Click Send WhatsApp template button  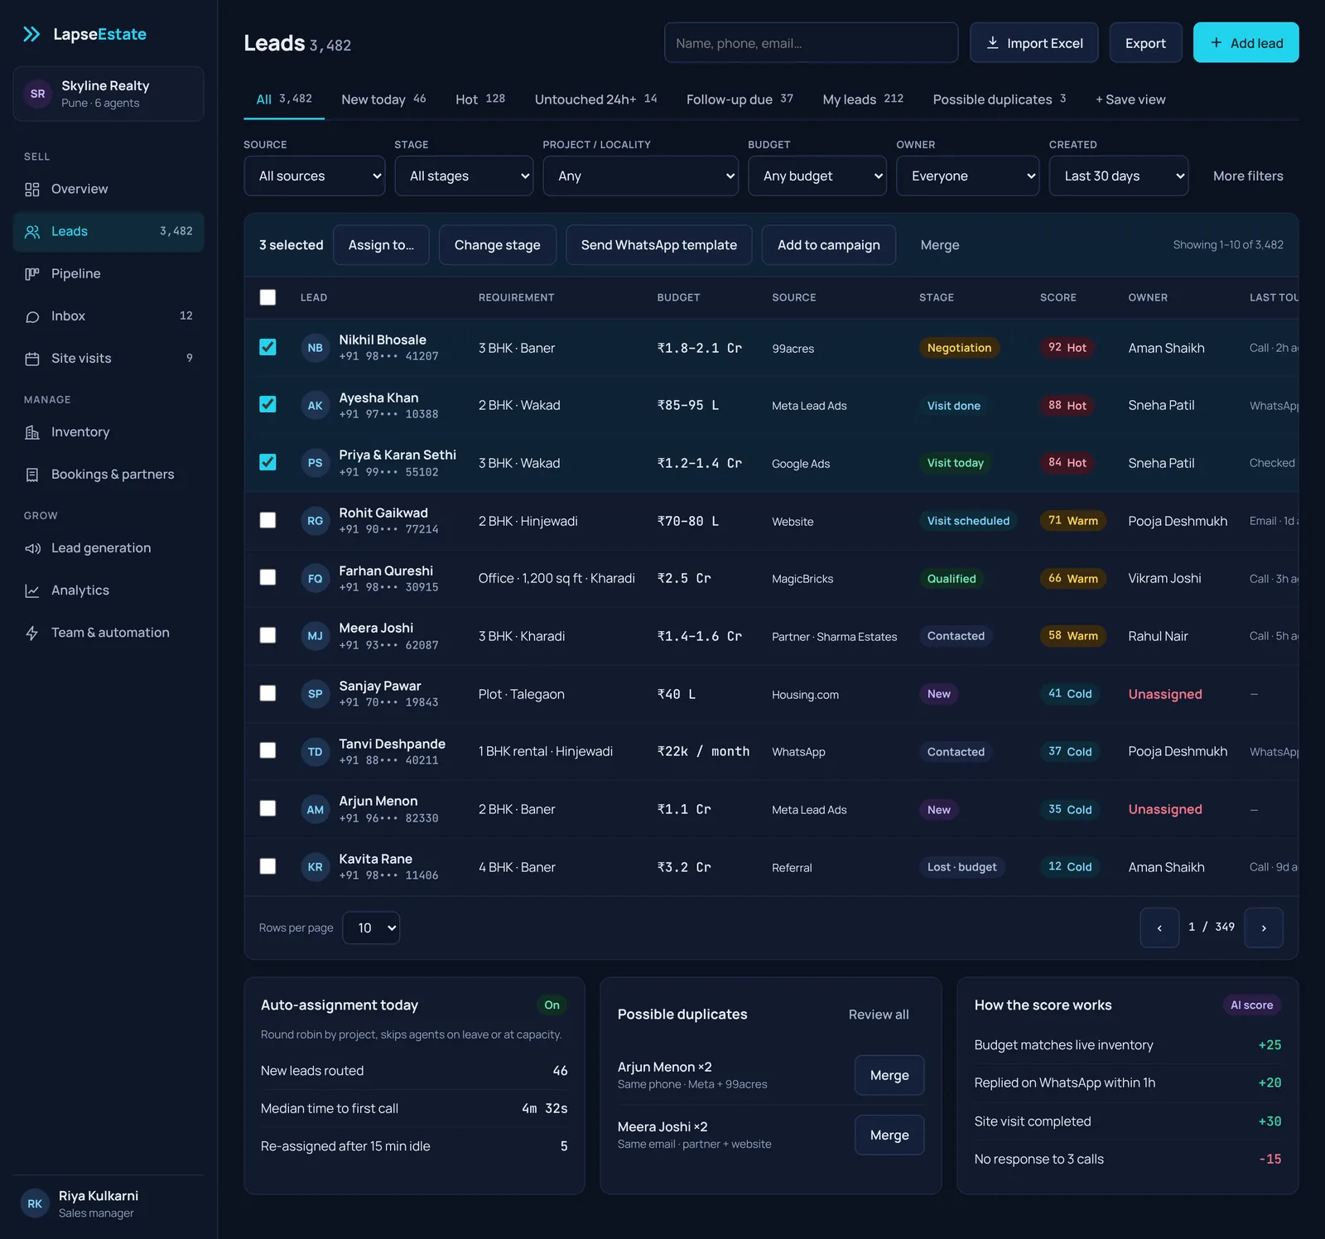coord(659,245)
